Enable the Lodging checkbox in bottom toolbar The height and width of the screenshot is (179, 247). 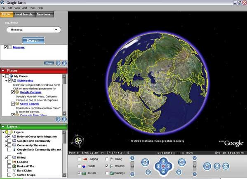(79, 159)
